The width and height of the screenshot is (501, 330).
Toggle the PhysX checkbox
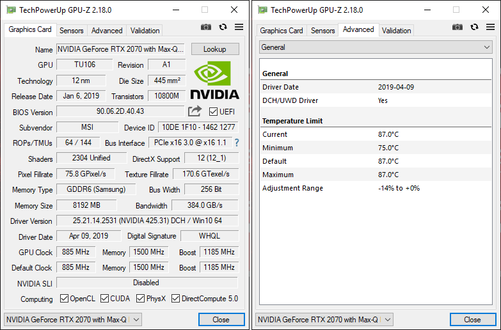point(140,299)
